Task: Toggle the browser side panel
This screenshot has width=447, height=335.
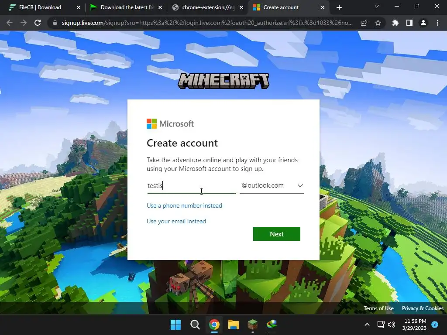Action: 409,23
